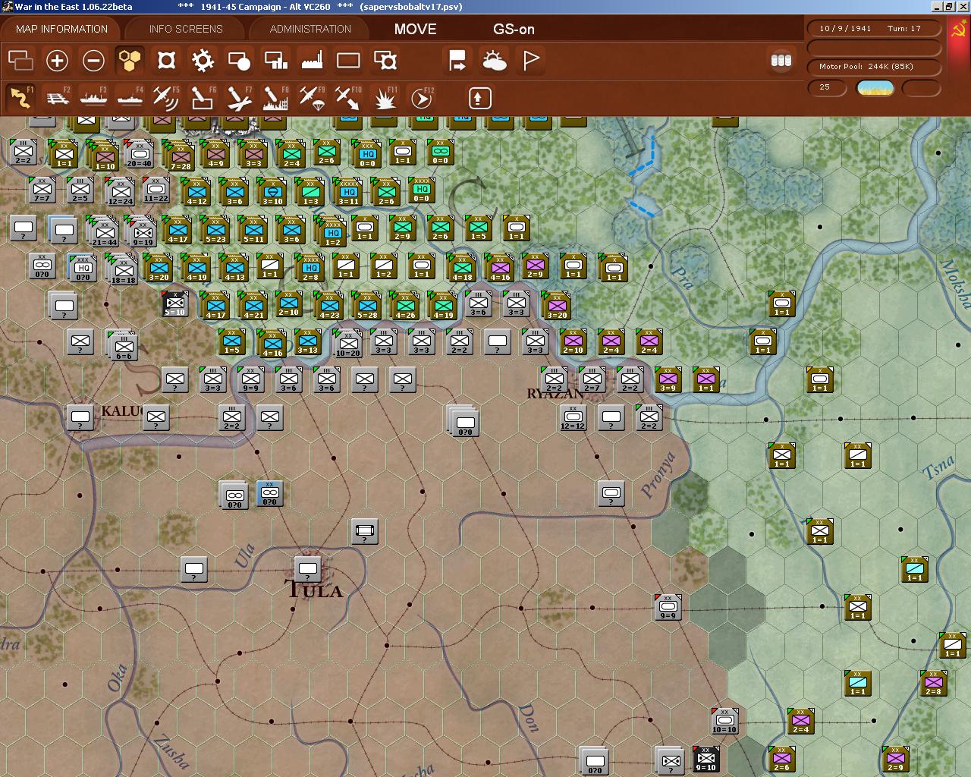This screenshot has width=971, height=777.
Task: Select the purple Soviet unit labeled 3=9
Action: 668,380
